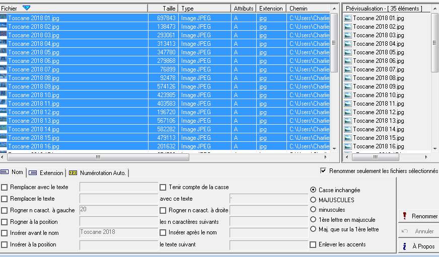Screen dimensions: 439x257
Task: Click the thumbnail icon of Toscane 2018 01.jpg
Action: point(4,18)
